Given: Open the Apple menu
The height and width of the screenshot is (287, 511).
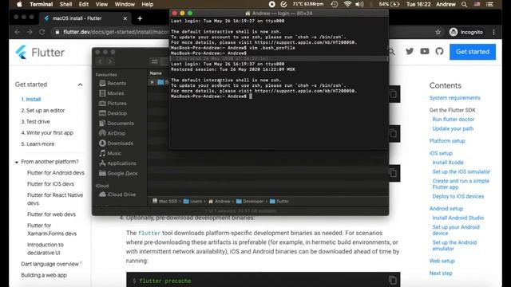Looking at the screenshot, I should (19, 4).
